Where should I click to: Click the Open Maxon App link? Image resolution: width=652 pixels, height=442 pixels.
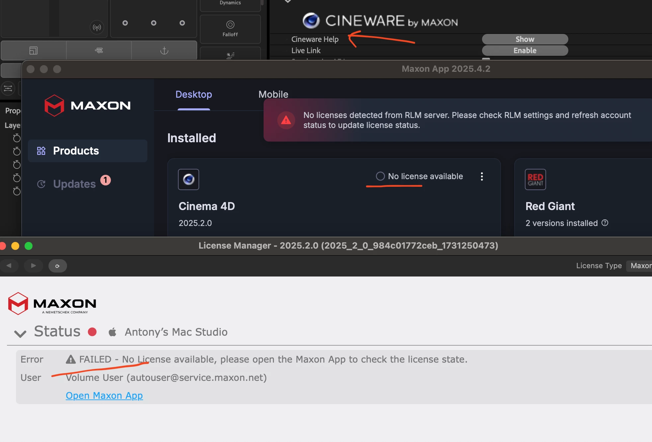pos(104,395)
